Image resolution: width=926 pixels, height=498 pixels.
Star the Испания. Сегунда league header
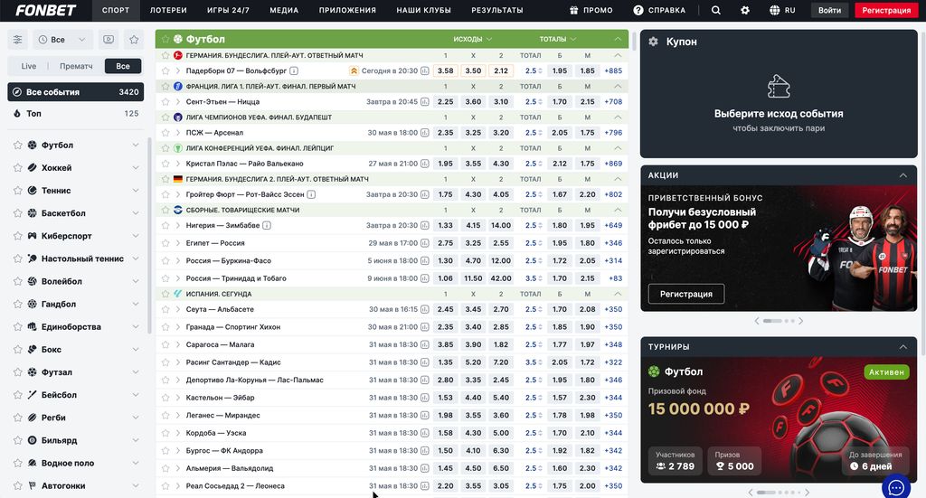pos(165,294)
